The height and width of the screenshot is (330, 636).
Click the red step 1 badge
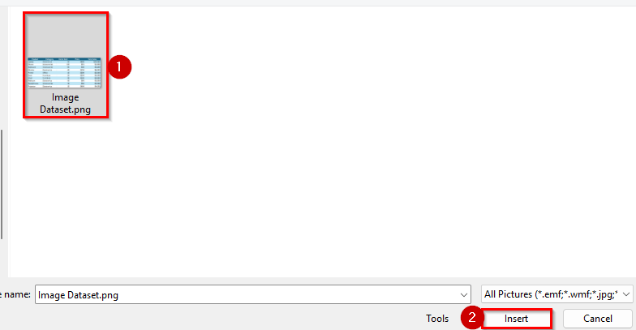coord(118,66)
